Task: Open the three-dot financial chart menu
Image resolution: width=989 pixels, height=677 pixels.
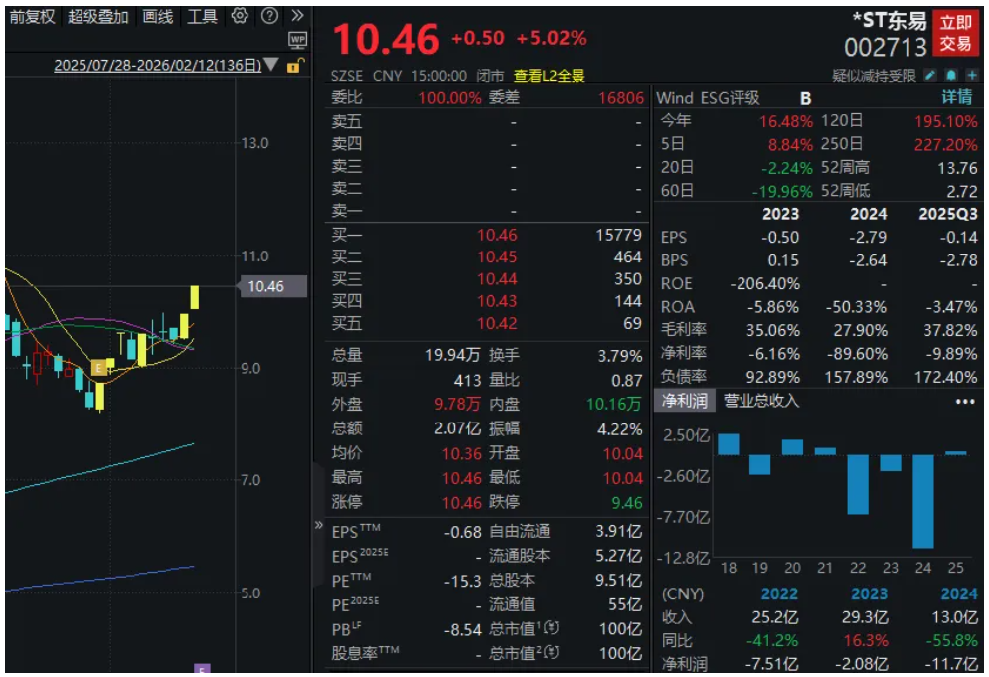Action: (x=964, y=402)
